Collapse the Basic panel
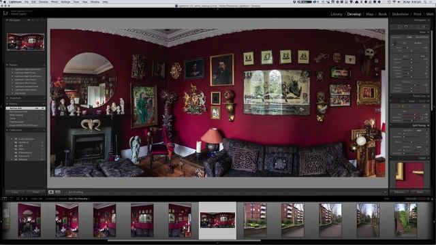This screenshot has height=245, width=436. coord(429,32)
